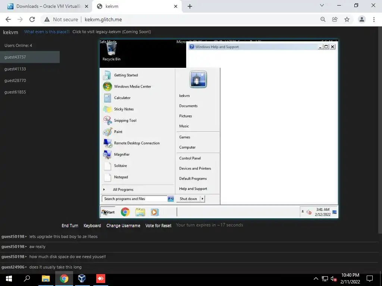This screenshot has height=286, width=382.
Task: Open Chrome in VM taskbar
Action: click(125, 212)
